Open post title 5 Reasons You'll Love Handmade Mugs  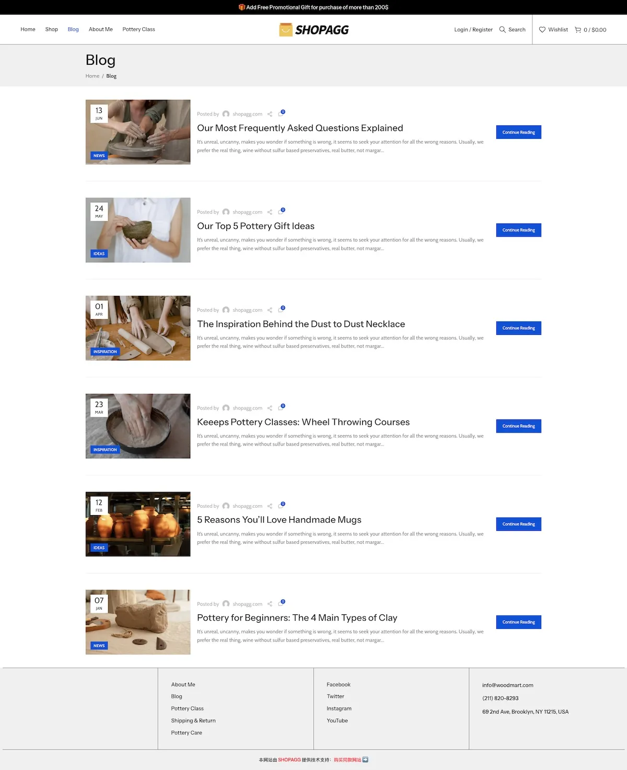(279, 520)
